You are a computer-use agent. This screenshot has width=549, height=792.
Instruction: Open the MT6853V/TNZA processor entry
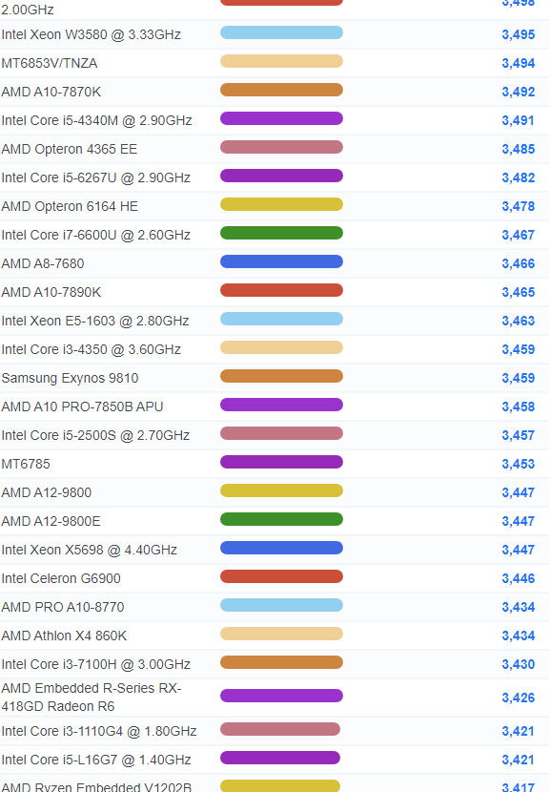click(50, 63)
